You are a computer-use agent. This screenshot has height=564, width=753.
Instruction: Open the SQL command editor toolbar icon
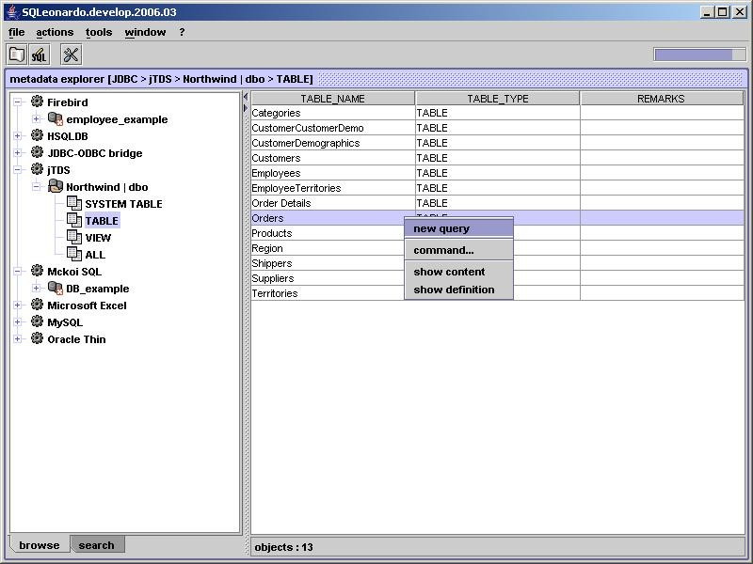pyautogui.click(x=39, y=55)
